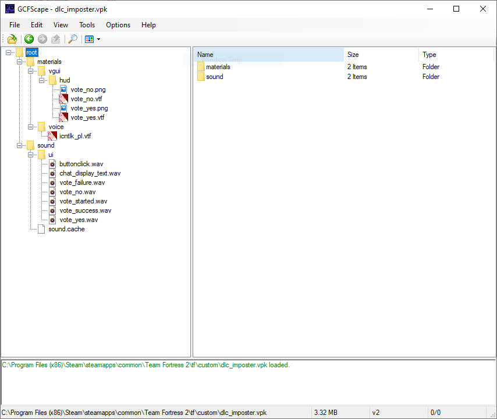Image resolution: width=497 pixels, height=419 pixels.
Task: Click the vote_no.vtf texture file icon
Action: (x=63, y=99)
